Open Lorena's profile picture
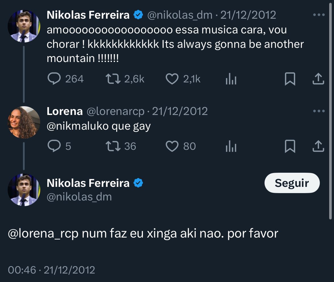This screenshot has width=334, height=282. tap(24, 123)
